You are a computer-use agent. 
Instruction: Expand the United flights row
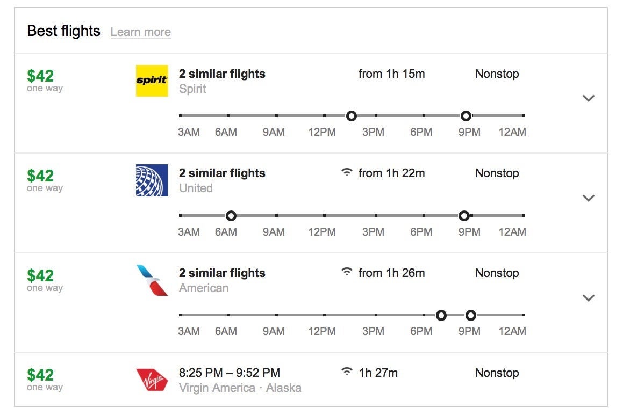tap(589, 198)
